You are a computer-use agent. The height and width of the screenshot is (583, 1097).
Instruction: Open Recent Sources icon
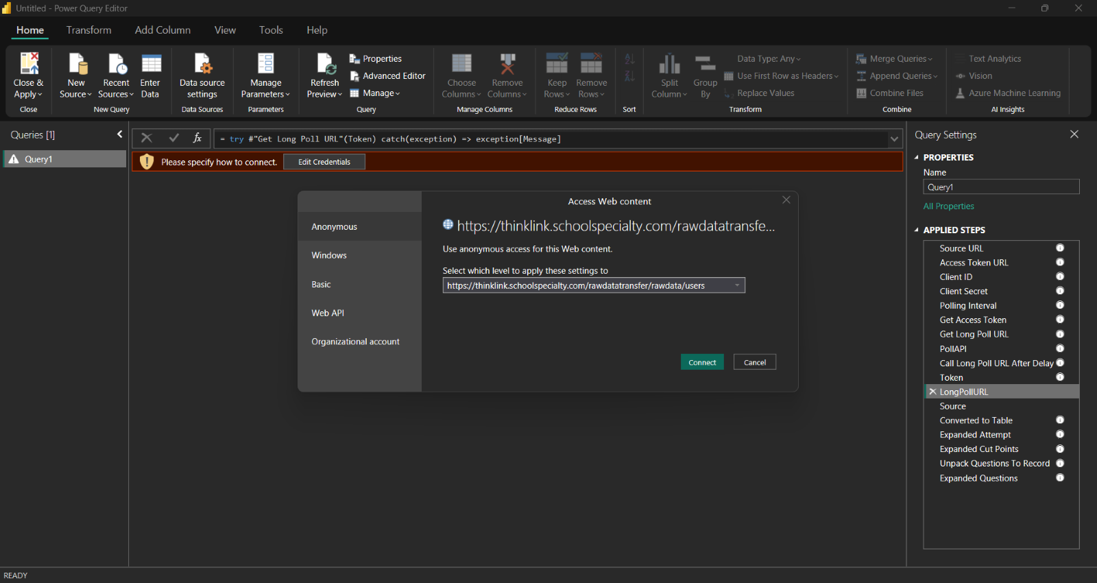[117, 63]
